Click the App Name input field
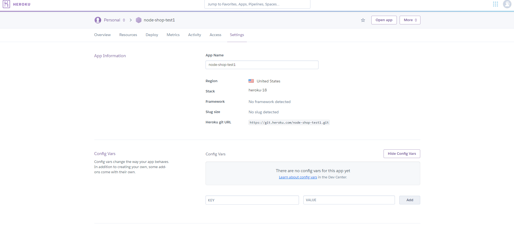The width and height of the screenshot is (514, 228). (262, 65)
